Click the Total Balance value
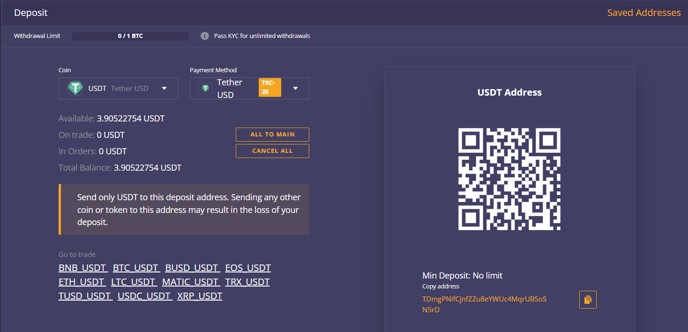This screenshot has width=688, height=332. [148, 167]
